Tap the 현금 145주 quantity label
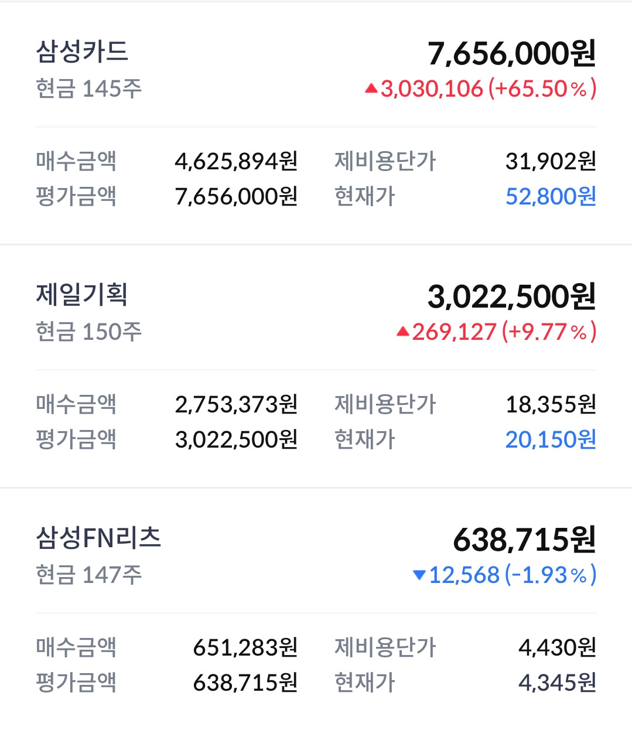Image resolution: width=632 pixels, height=730 pixels. click(x=89, y=89)
